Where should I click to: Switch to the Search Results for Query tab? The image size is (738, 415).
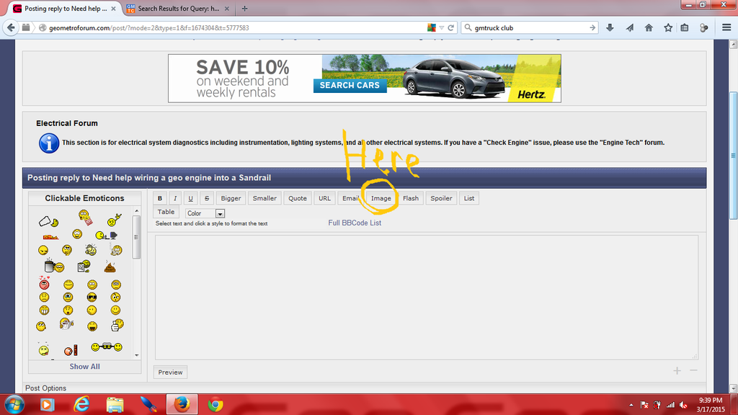click(173, 9)
